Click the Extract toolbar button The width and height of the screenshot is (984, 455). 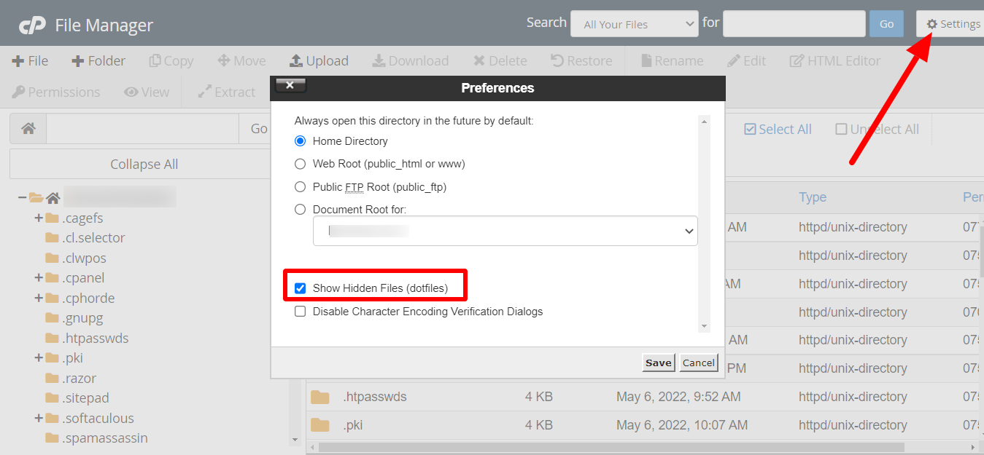227,92
